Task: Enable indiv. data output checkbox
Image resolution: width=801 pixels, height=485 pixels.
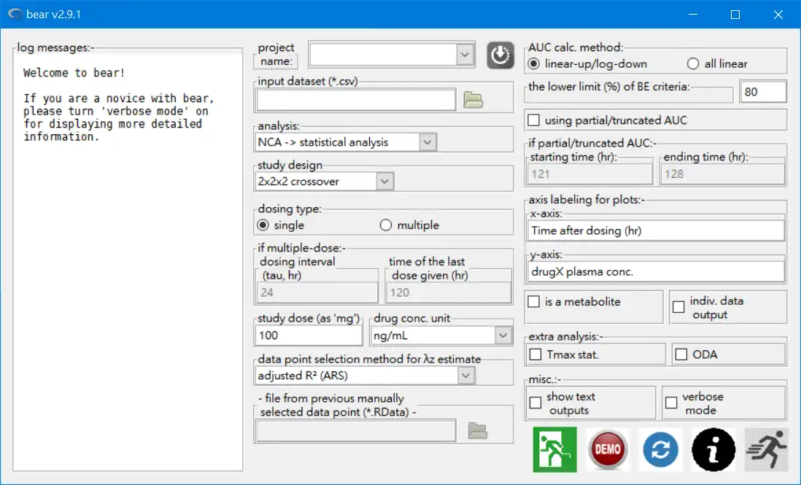Action: pos(678,307)
